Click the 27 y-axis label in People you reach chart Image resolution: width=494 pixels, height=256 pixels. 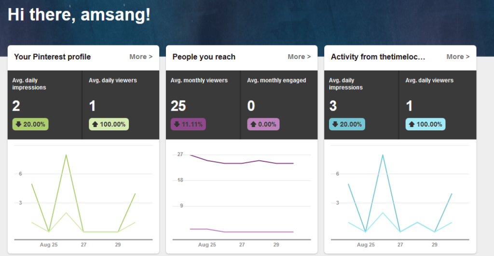180,155
